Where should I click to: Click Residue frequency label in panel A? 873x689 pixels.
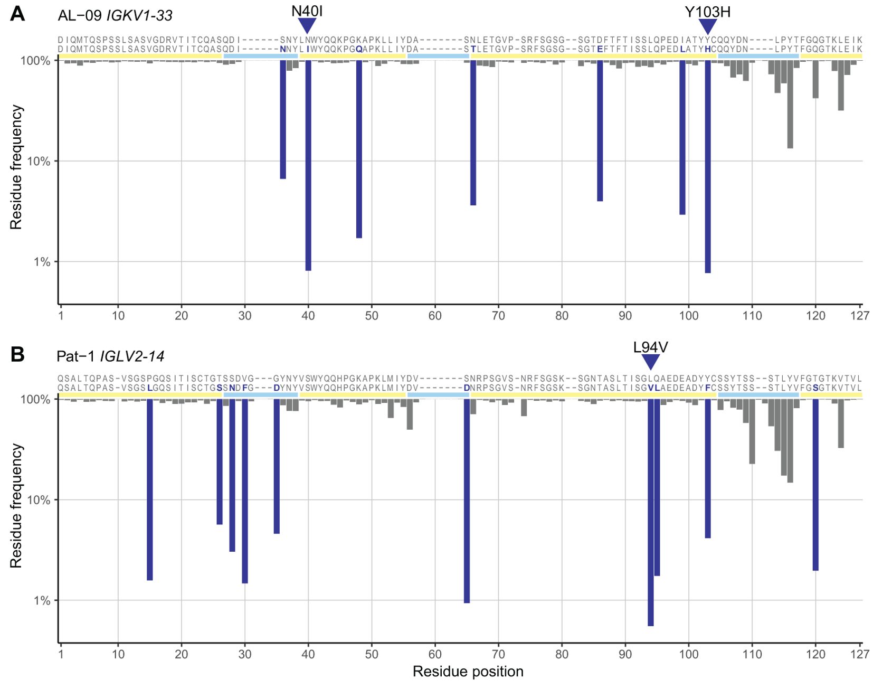point(16,167)
